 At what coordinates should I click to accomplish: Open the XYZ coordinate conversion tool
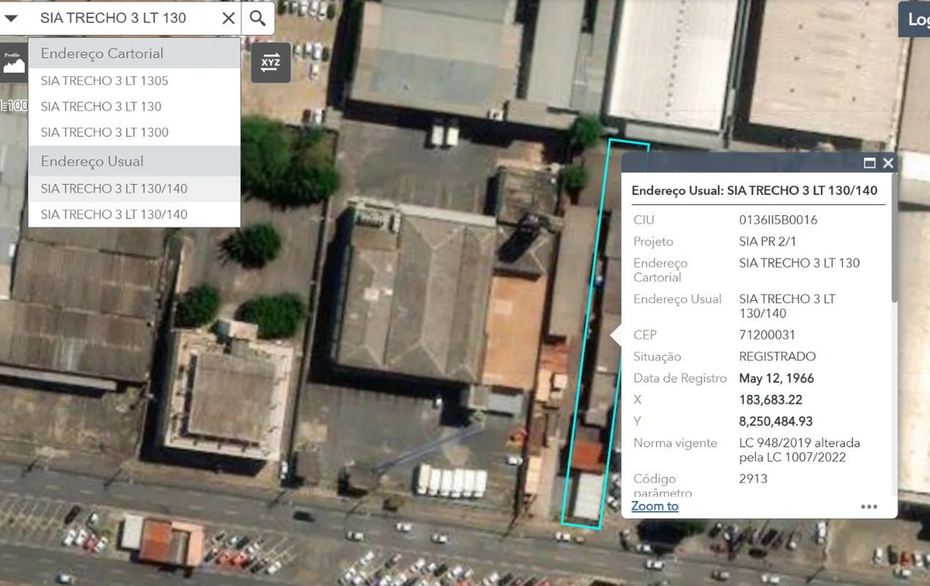tap(270, 62)
